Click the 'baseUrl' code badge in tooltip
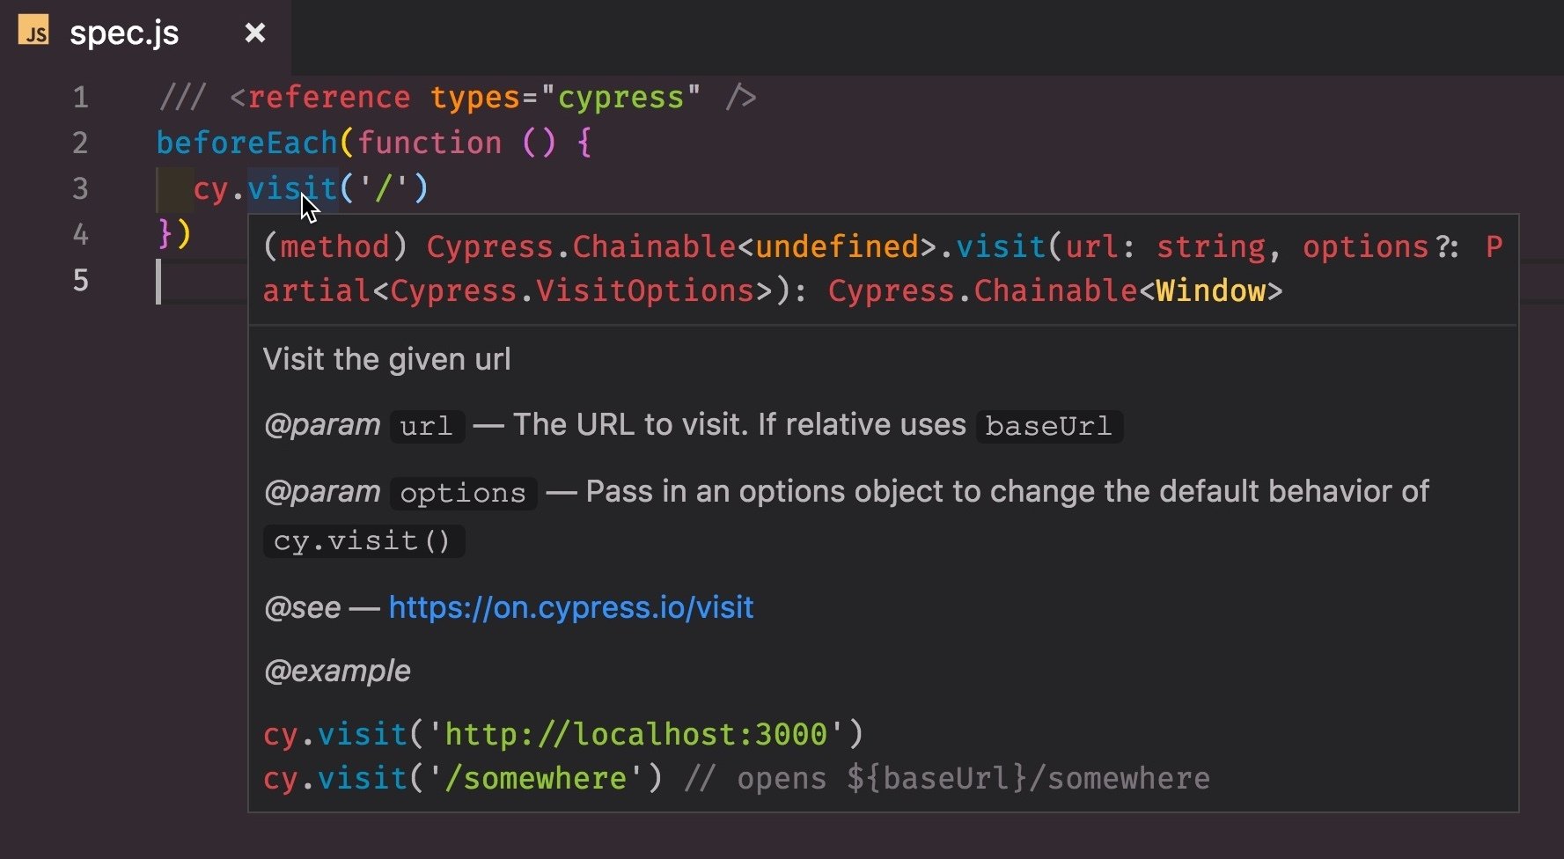Screen dimensions: 1564x859 coord(1049,426)
